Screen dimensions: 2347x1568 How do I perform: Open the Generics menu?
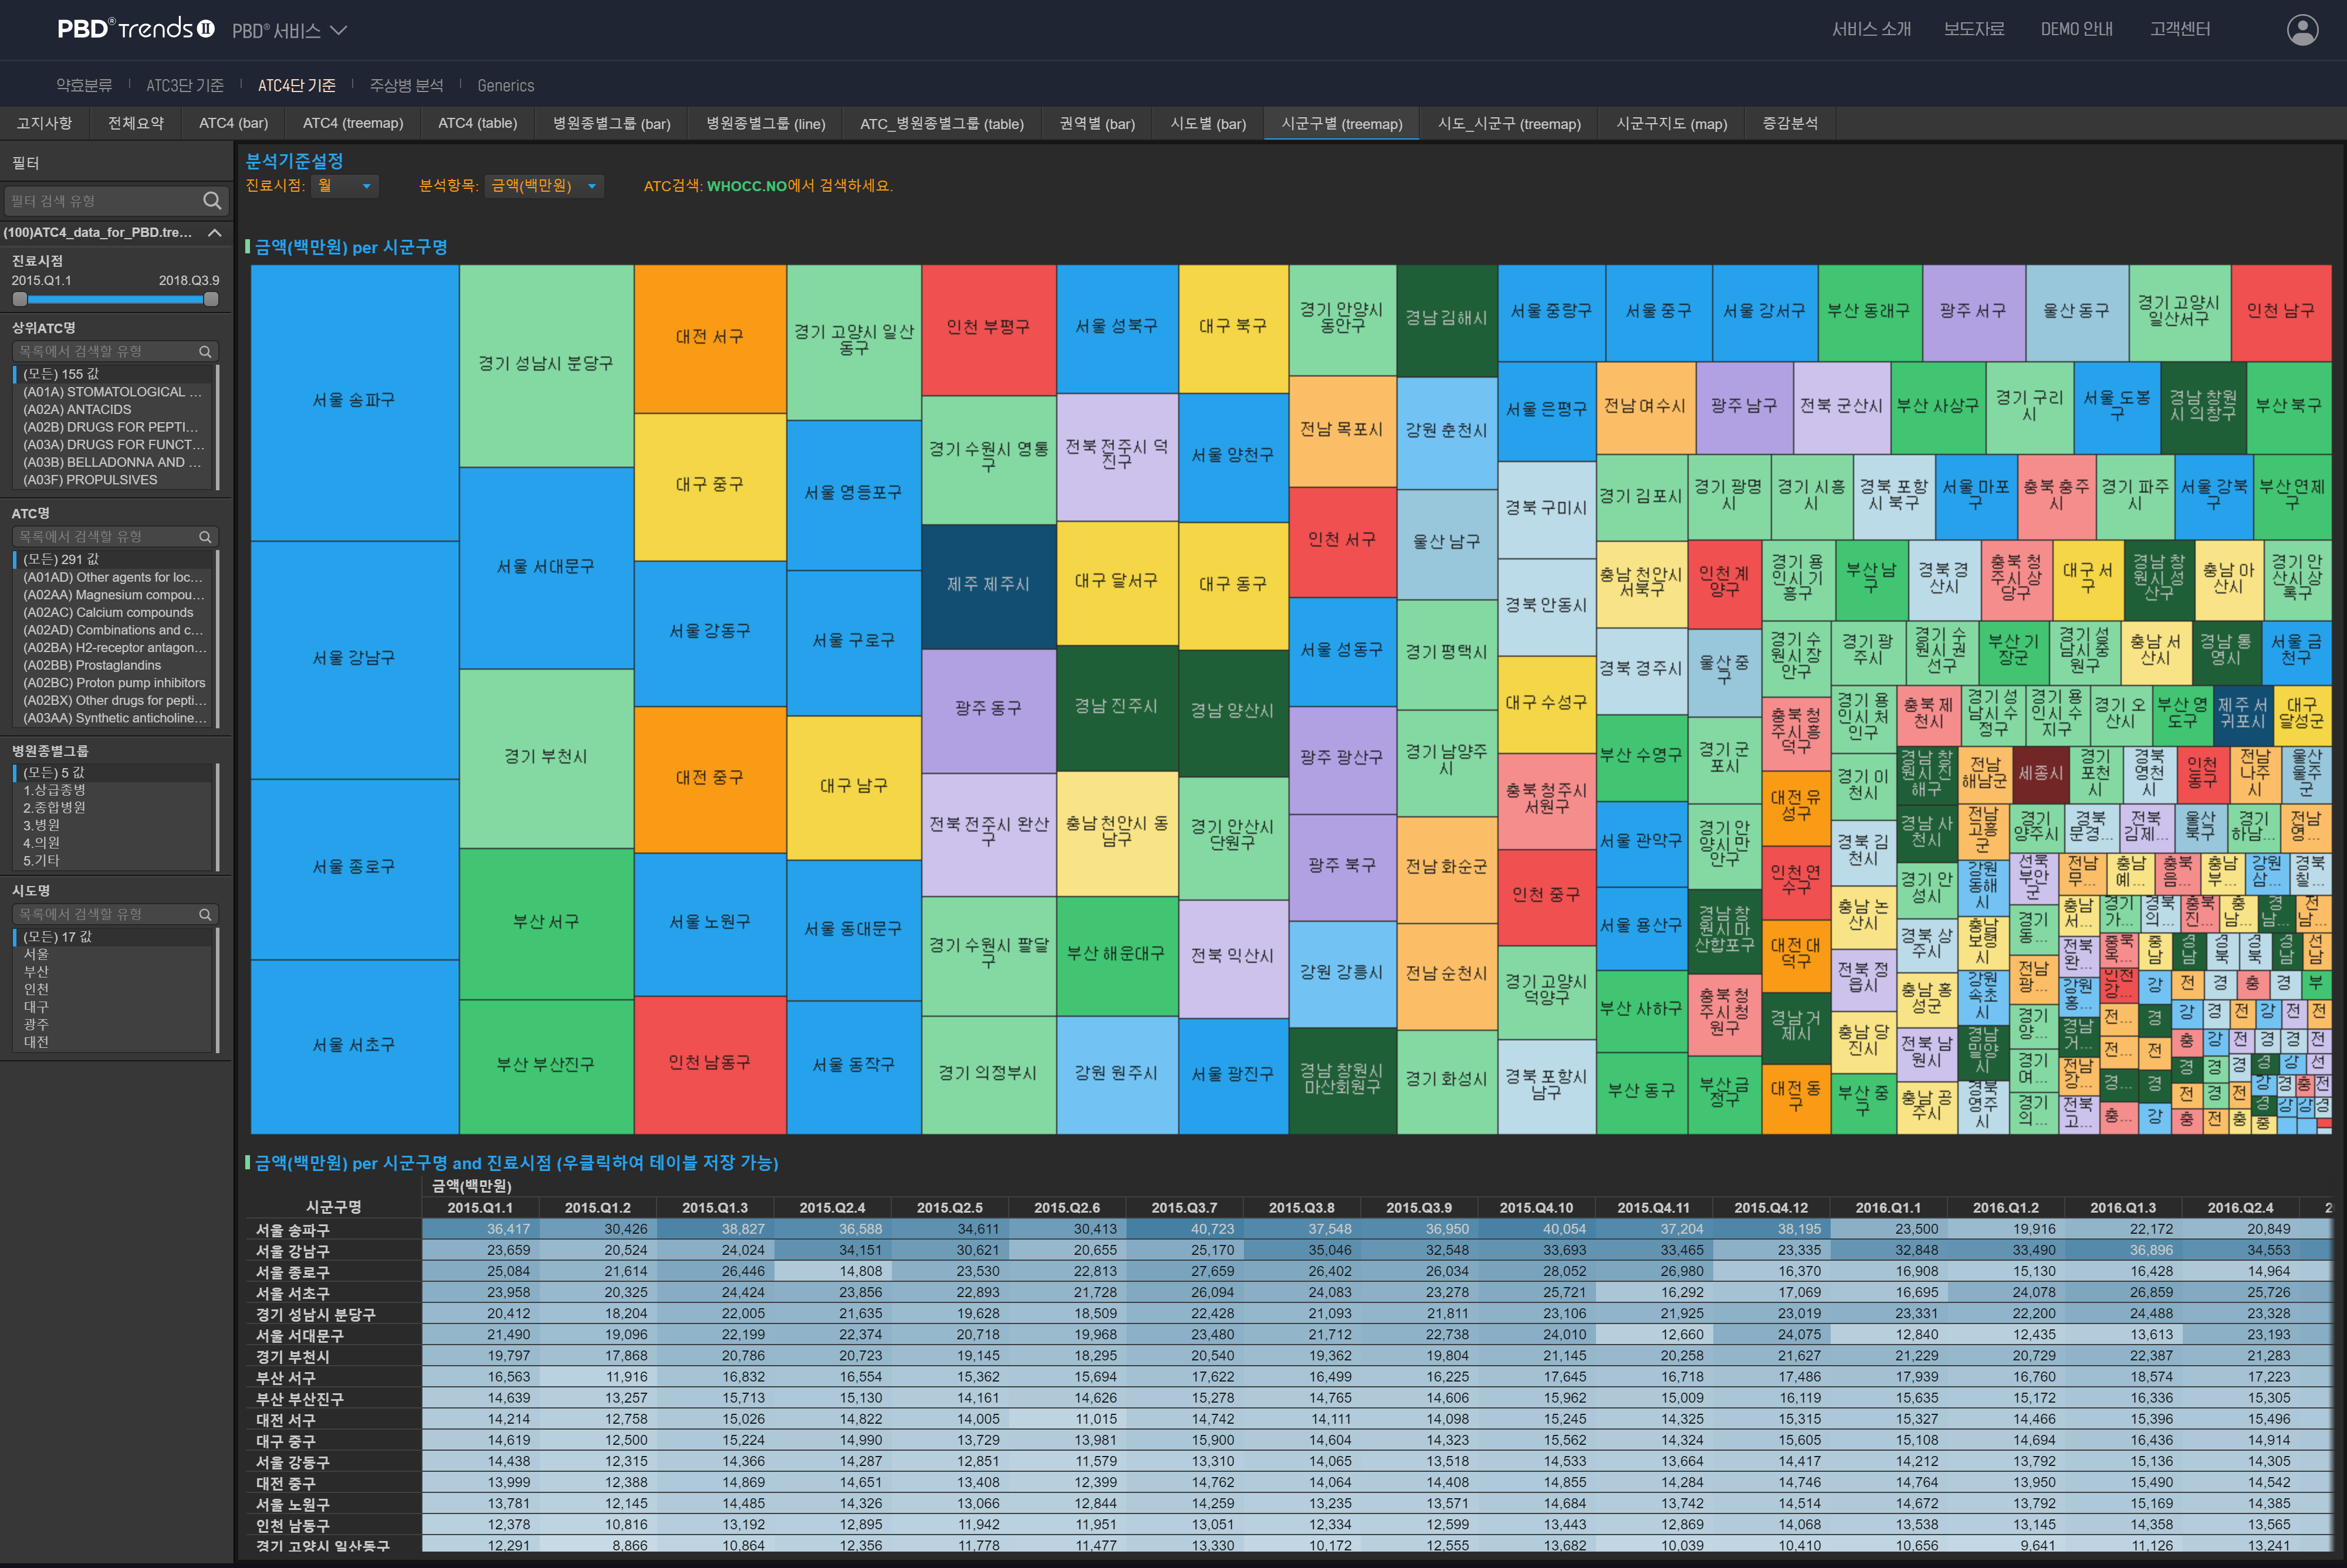505,86
